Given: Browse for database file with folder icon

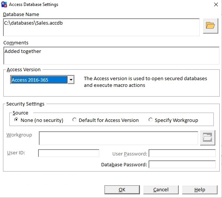Looking at the screenshot, I should point(210,26).
